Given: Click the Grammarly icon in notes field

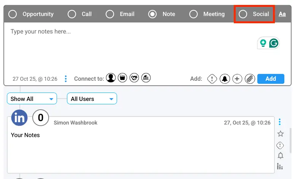Looking at the screenshot, I should tap(274, 43).
